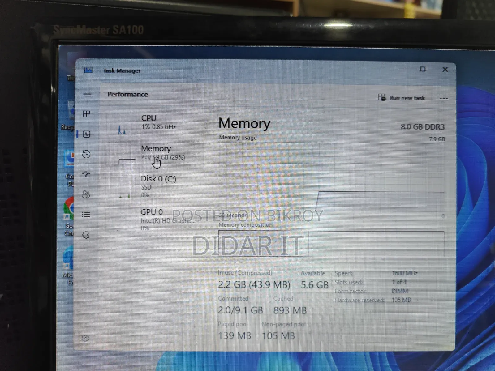Image resolution: width=495 pixels, height=371 pixels.
Task: Click the CPU mini usage graph
Action: tap(121, 125)
